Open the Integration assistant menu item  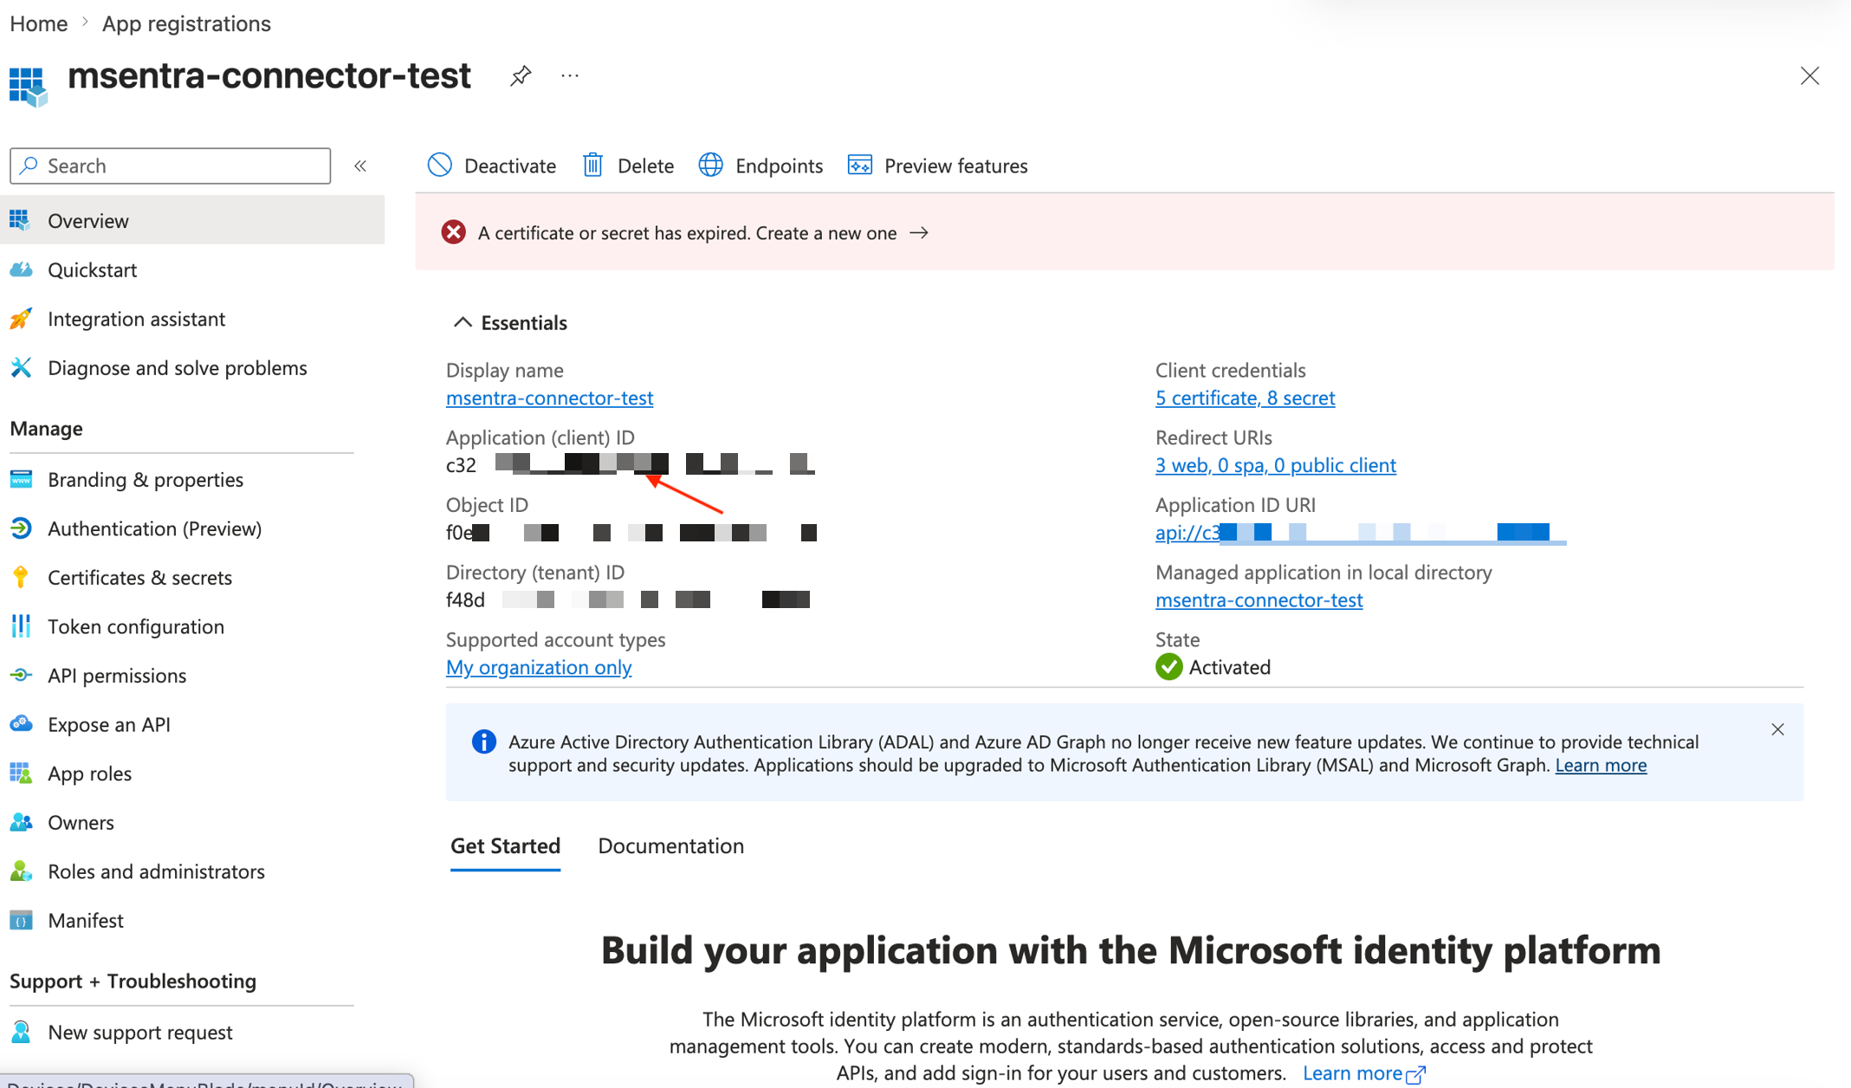[x=137, y=319]
